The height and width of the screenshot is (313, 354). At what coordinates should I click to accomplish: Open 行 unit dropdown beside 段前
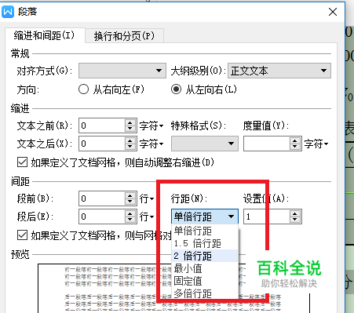(147, 198)
